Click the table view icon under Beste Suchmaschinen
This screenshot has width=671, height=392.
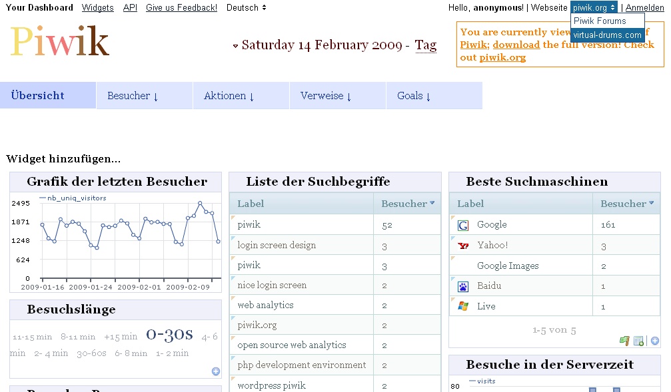pyautogui.click(x=638, y=341)
